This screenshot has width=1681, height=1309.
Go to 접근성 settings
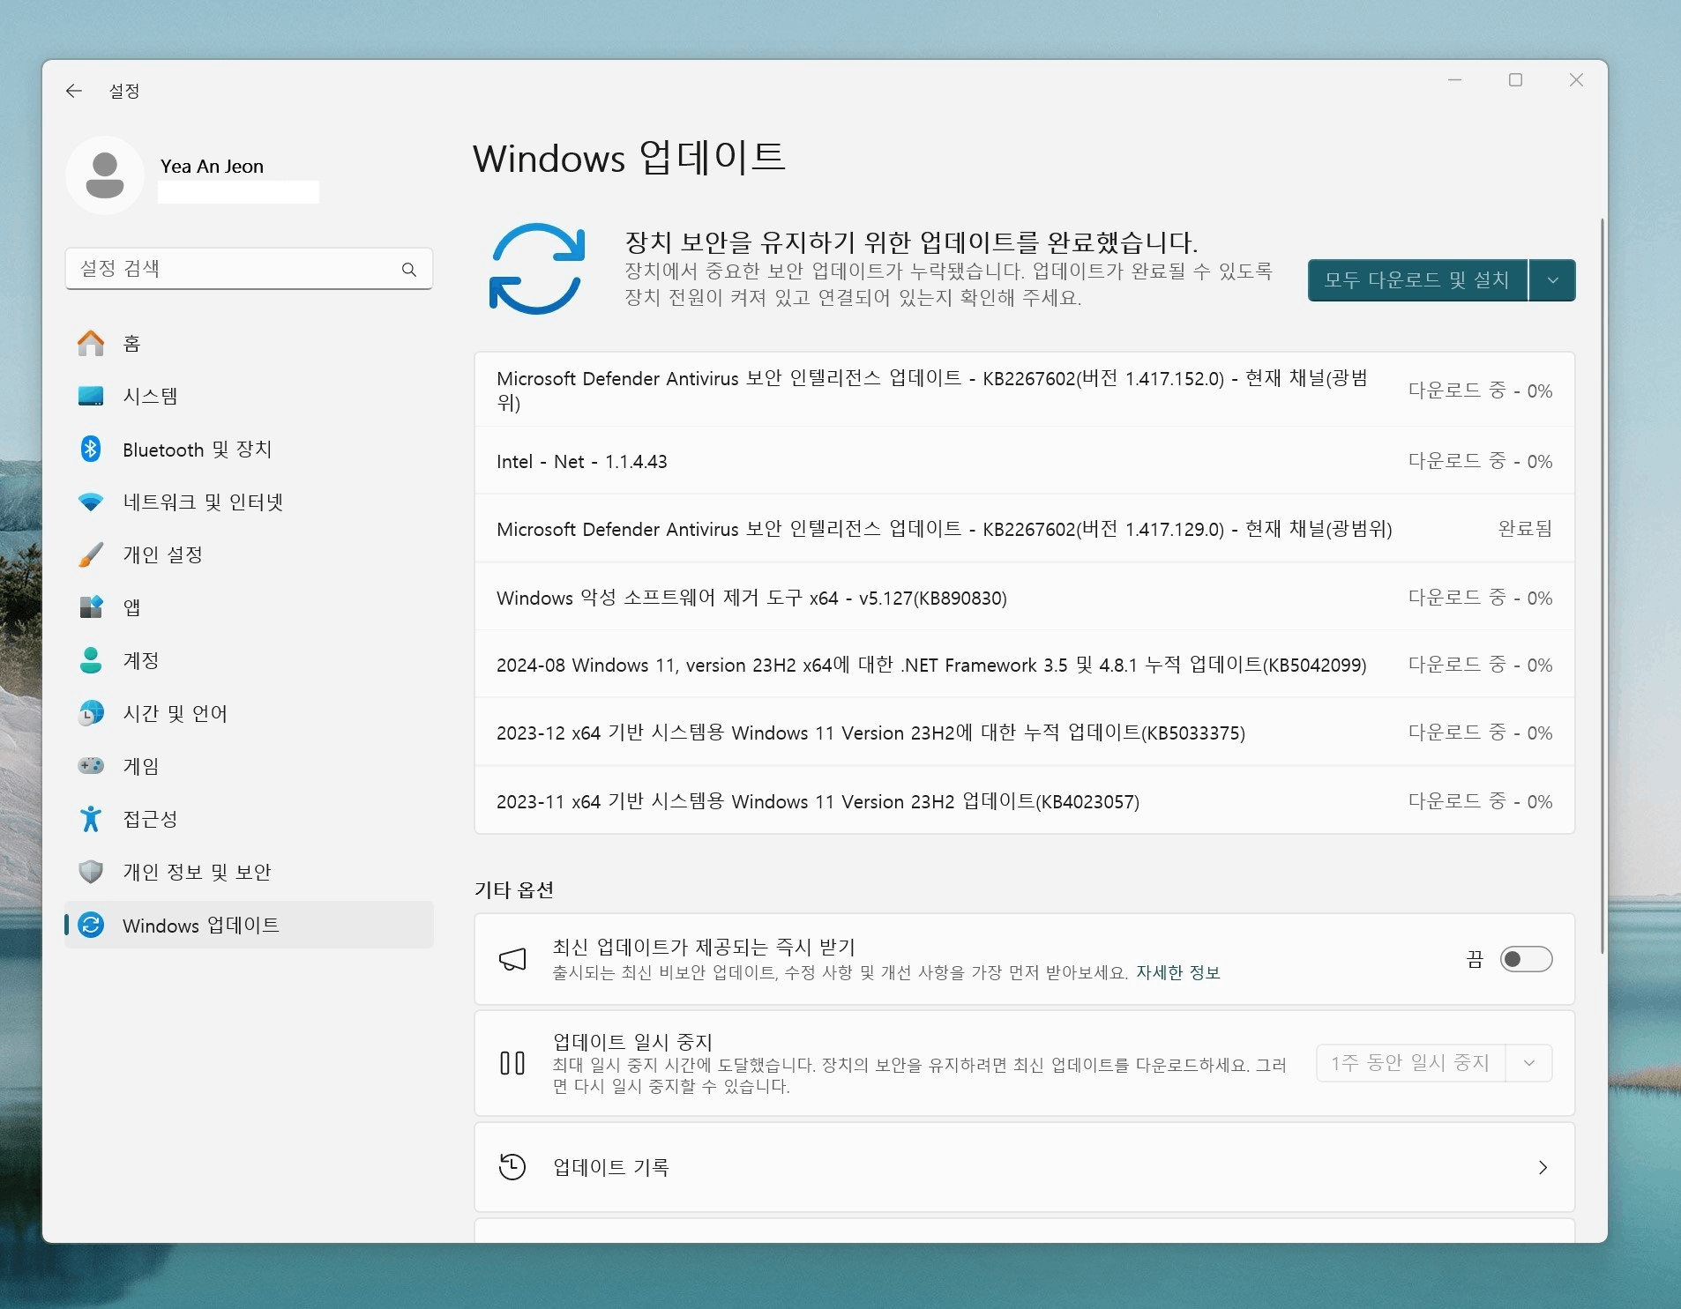249,819
